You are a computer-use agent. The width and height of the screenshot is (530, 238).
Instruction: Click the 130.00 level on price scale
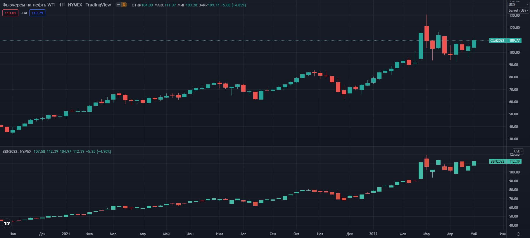click(x=514, y=15)
